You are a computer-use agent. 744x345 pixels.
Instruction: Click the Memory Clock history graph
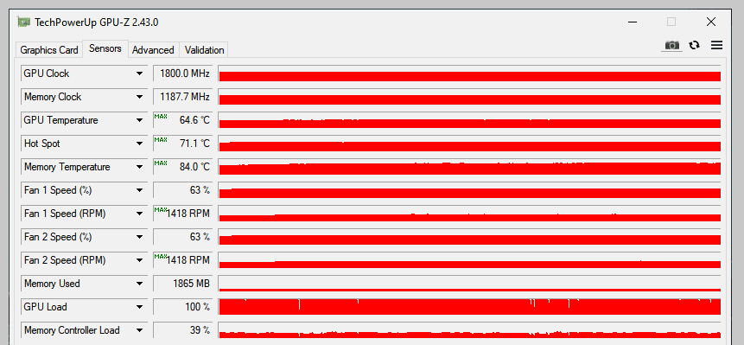pyautogui.click(x=470, y=97)
